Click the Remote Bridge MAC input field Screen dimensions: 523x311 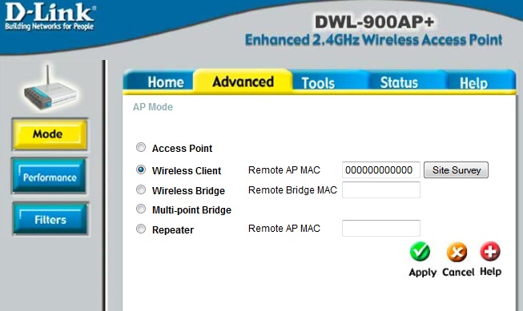point(381,189)
